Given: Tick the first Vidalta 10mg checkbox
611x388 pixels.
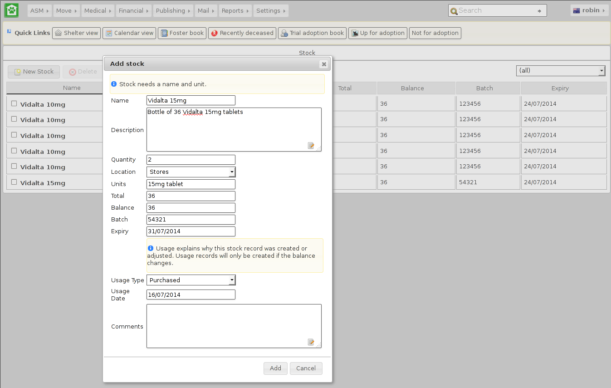Looking at the screenshot, I should (14, 103).
